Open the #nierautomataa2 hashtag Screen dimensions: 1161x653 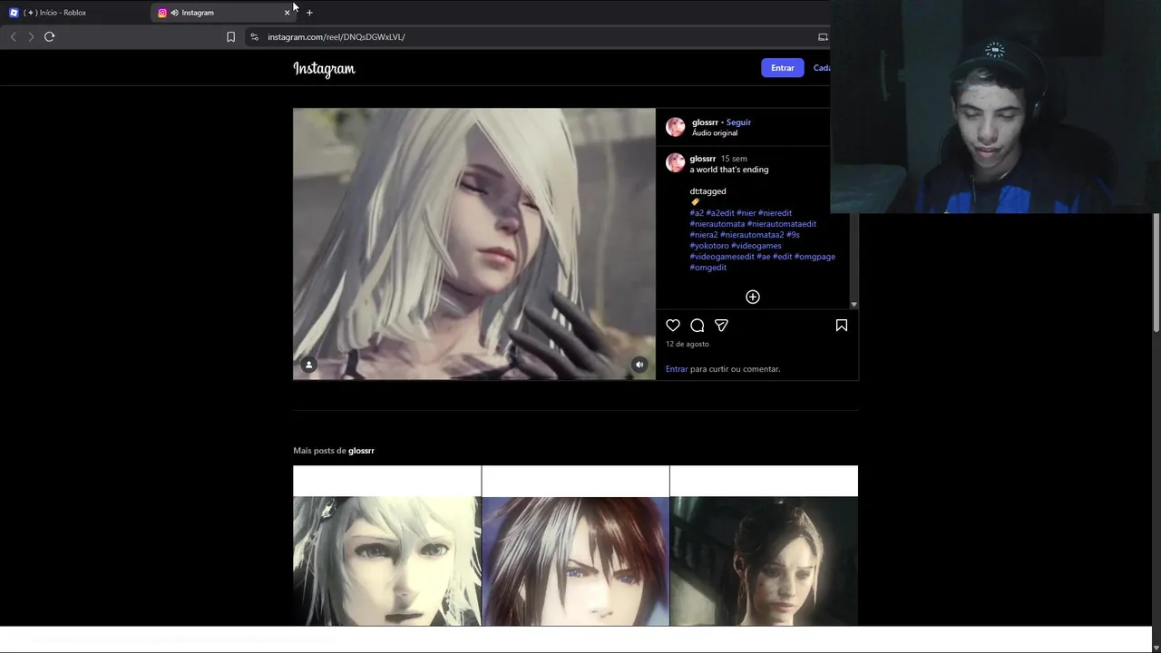coord(752,235)
